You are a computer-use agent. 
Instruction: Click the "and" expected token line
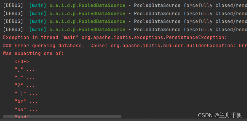pyautogui.click(x=22, y=117)
